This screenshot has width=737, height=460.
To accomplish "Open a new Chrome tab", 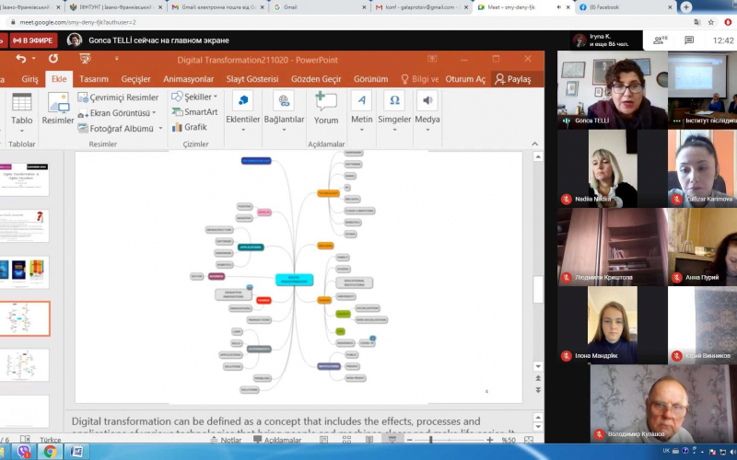I will 686,7.
